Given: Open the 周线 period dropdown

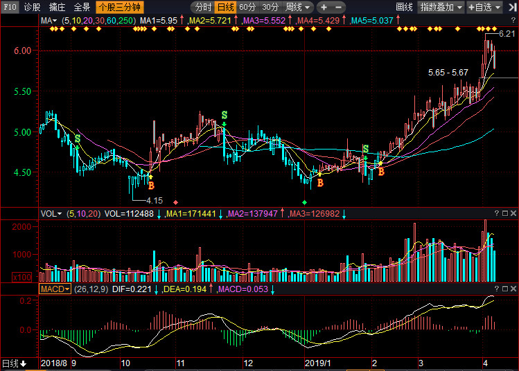Looking at the screenshot, I should pyautogui.click(x=298, y=7).
